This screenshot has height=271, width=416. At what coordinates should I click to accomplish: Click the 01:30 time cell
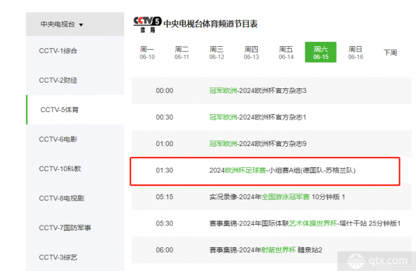point(164,170)
